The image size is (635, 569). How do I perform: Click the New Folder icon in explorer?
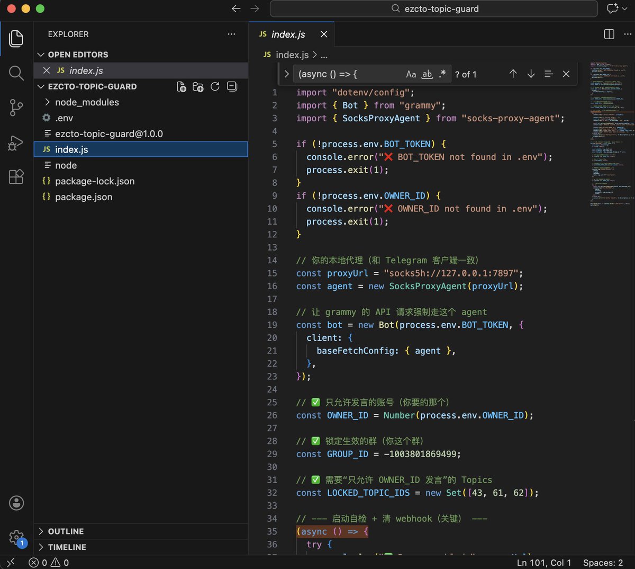pos(198,87)
